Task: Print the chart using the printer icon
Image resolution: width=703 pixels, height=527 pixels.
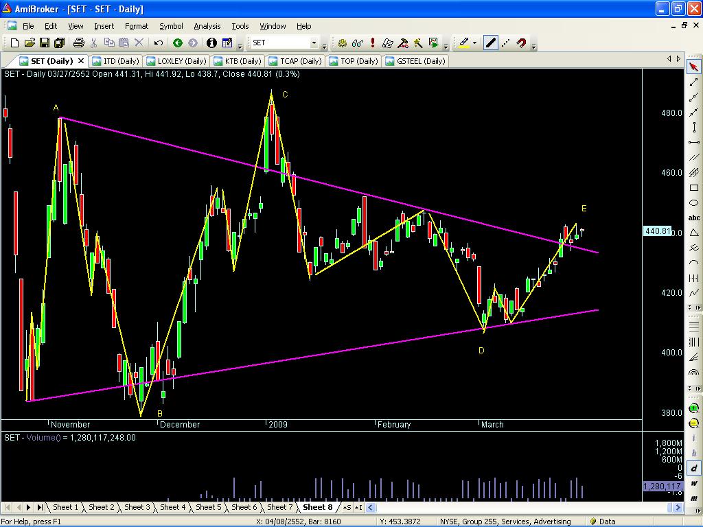Action: coord(79,43)
